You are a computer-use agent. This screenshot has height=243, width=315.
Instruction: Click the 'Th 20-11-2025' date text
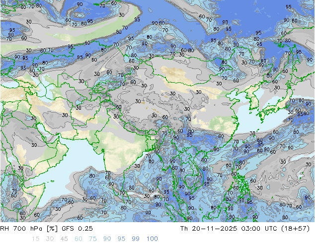209,228
